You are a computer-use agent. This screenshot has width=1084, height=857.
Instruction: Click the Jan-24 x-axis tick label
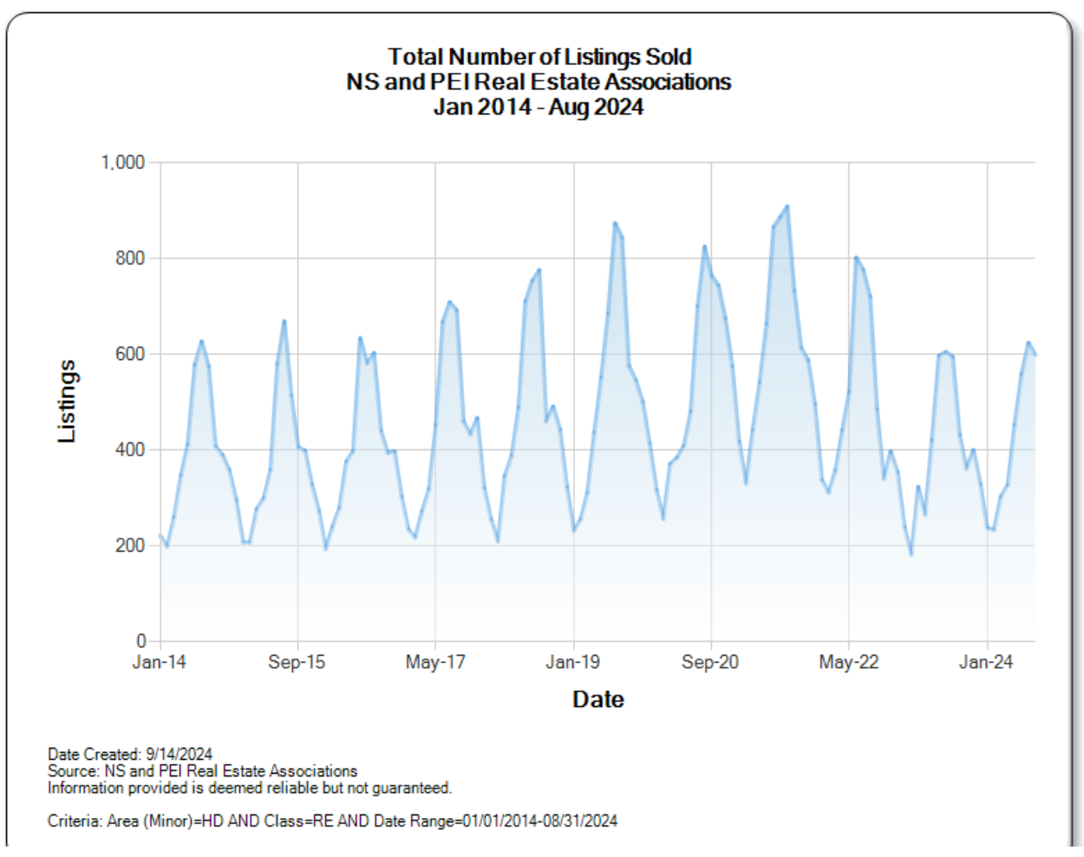[986, 662]
